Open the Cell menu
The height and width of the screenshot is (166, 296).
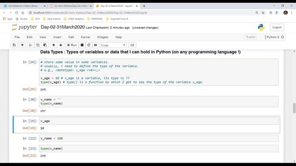(71, 37)
